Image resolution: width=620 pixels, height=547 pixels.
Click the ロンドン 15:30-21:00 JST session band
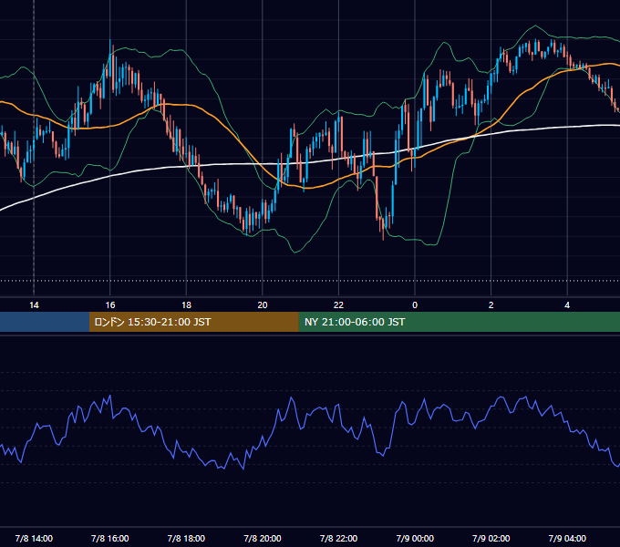tap(193, 322)
